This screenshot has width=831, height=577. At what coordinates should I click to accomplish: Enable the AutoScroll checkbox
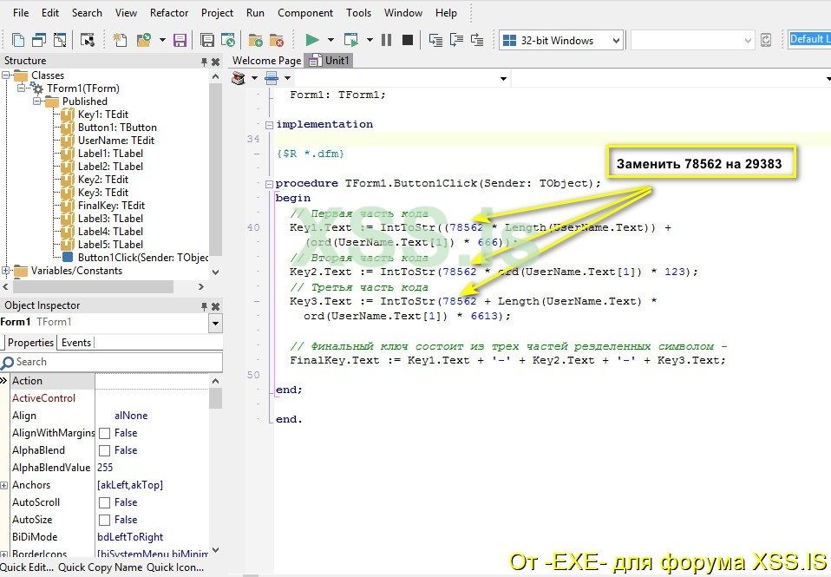[x=104, y=502]
